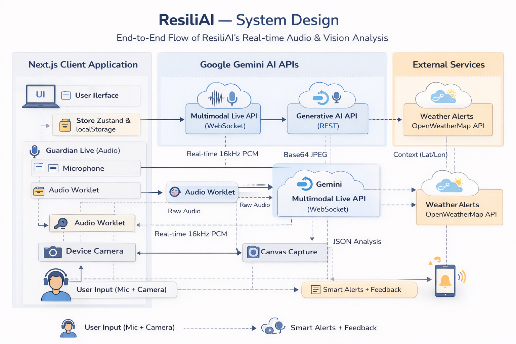Image resolution: width=516 pixels, height=344 pixels.
Task: Click the Guardian Live (Audio) label
Action: point(83,150)
